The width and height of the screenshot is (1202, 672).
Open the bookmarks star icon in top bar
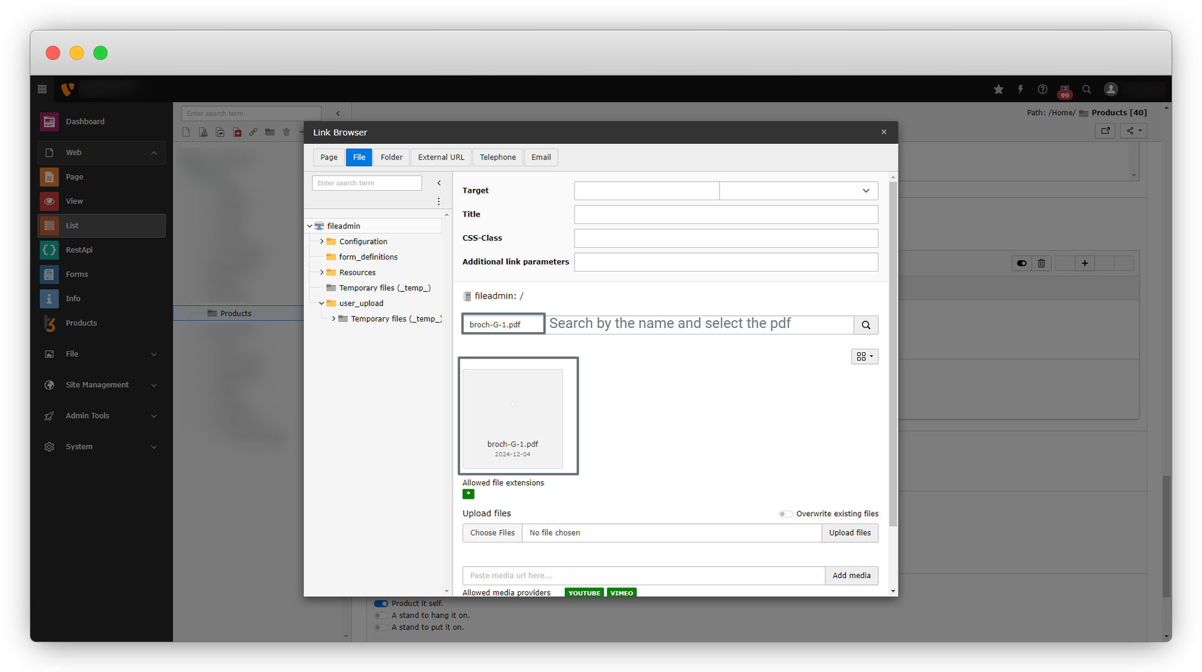[999, 89]
